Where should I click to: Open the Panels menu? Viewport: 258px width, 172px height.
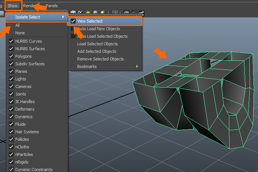coord(52,6)
